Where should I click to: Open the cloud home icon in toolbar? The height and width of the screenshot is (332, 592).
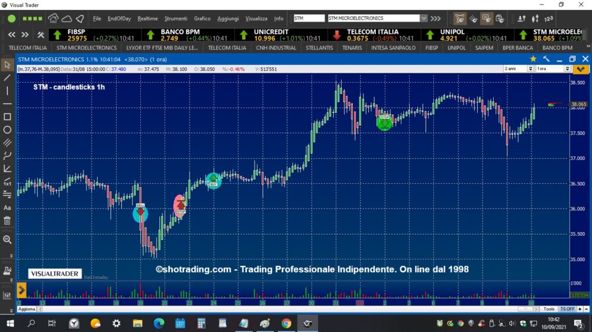click(x=53, y=18)
